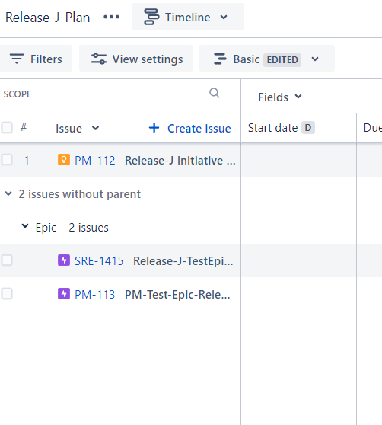Click the search magnifier in SCOPE
382x425 pixels.
click(214, 93)
